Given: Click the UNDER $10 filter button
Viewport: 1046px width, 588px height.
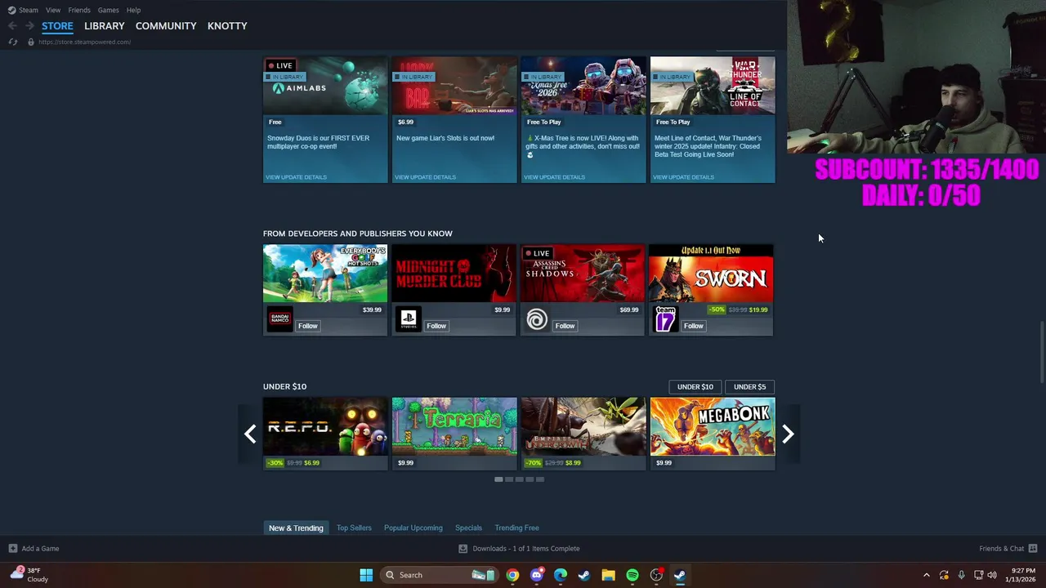Looking at the screenshot, I should [x=695, y=387].
